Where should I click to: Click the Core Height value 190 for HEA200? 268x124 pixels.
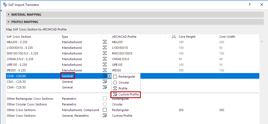[x=181, y=42]
